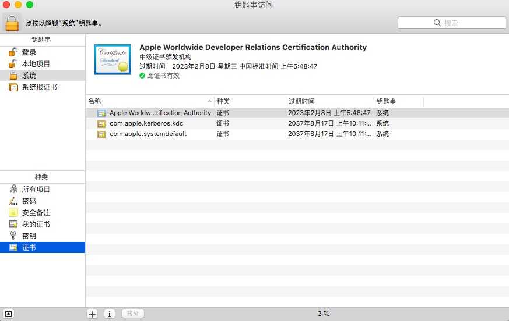Click the yellow note icon beside 安全备注
Screen dimensions: 509x321
(13, 212)
